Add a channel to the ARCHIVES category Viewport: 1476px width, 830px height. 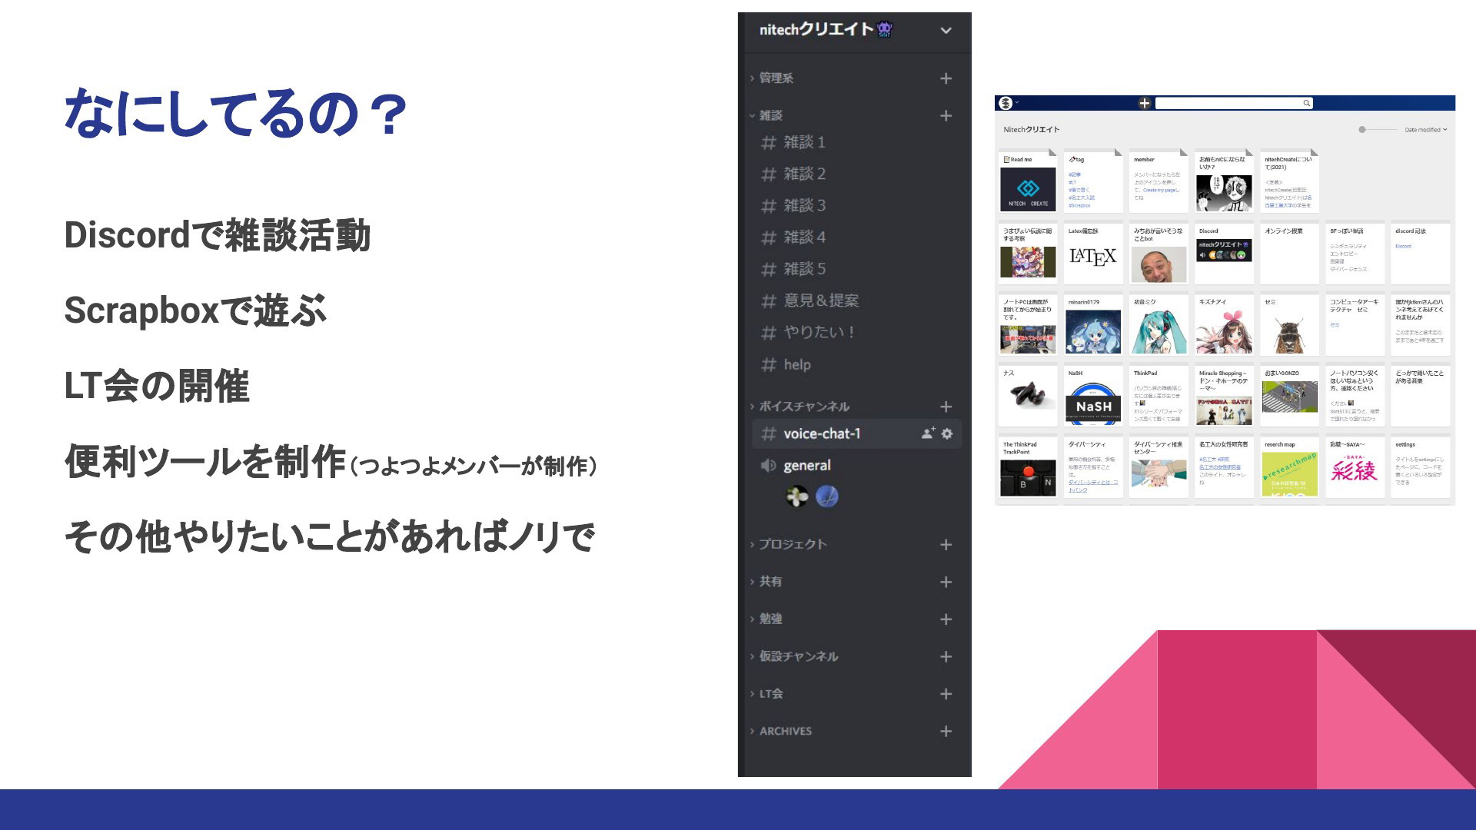click(946, 731)
